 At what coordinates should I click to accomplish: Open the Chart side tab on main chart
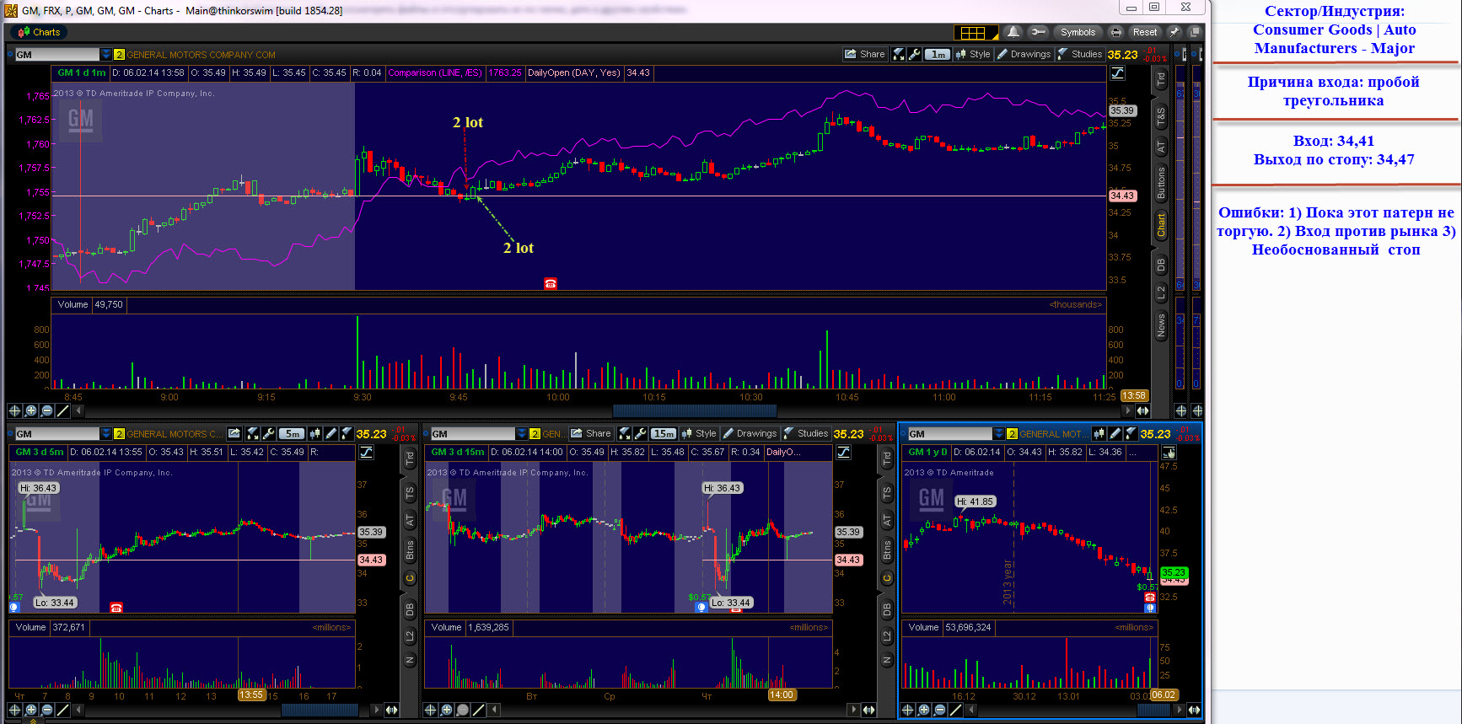pos(1161,225)
